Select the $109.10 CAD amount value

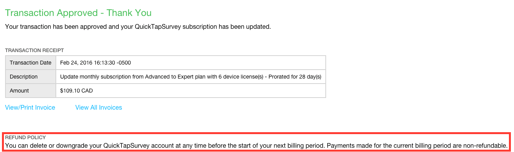[x=77, y=91]
